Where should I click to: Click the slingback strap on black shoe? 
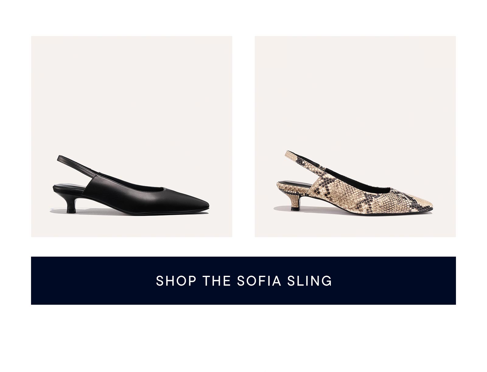click(76, 164)
